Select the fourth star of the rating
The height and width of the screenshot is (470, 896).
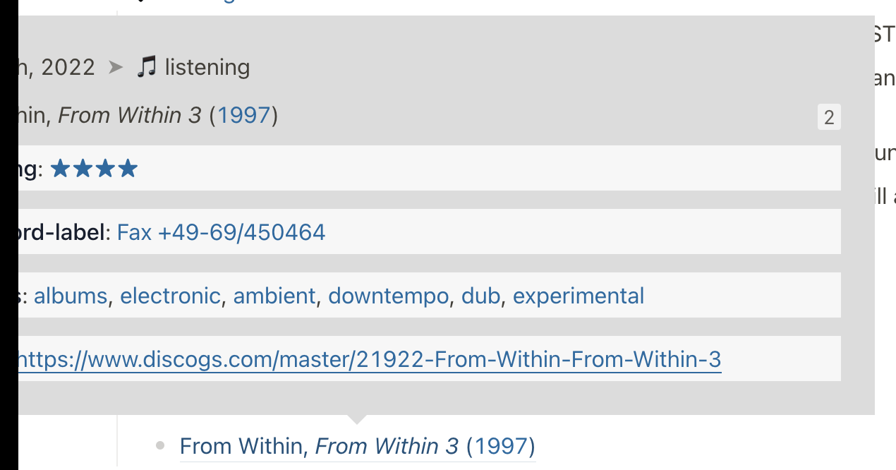[130, 168]
